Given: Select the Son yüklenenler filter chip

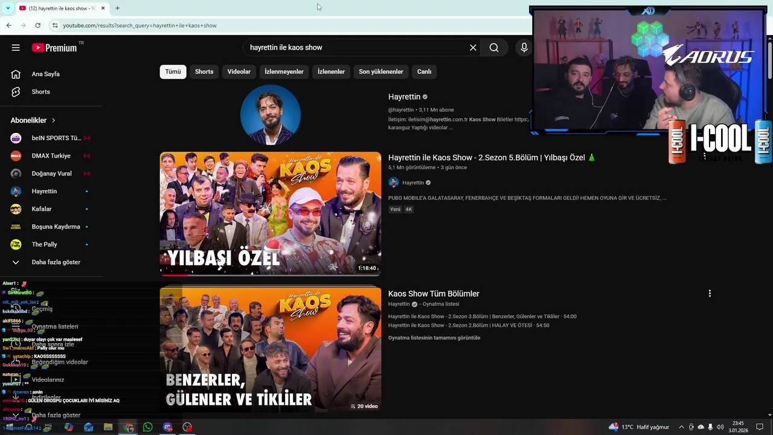Looking at the screenshot, I should pos(381,71).
